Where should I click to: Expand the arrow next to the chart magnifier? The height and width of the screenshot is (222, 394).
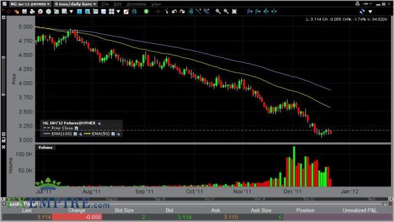pyautogui.click(x=71, y=12)
